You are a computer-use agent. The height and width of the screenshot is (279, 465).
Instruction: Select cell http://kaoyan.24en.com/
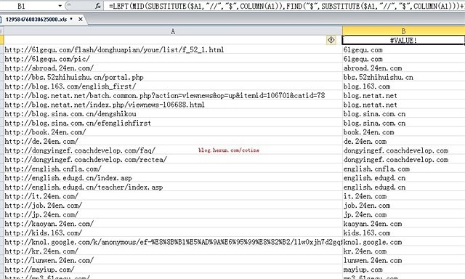pos(173,224)
